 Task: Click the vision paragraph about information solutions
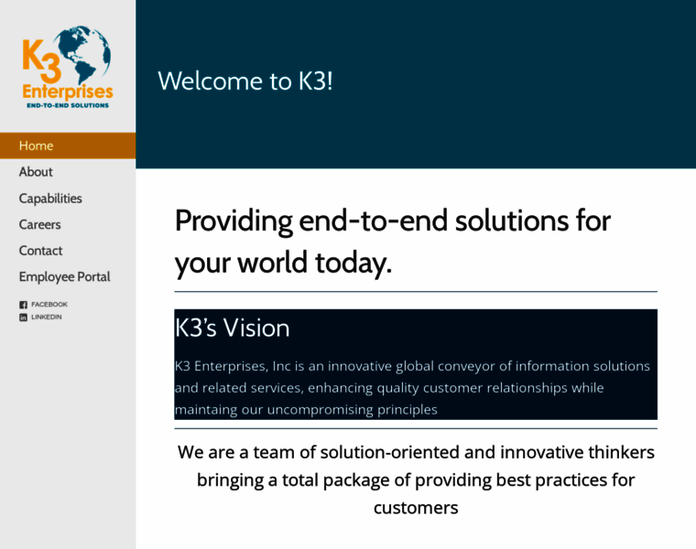412,388
